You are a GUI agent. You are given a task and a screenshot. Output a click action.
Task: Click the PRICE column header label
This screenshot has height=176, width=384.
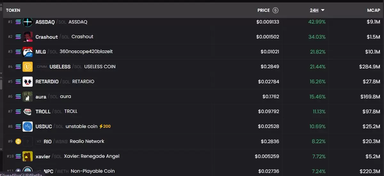pos(264,10)
